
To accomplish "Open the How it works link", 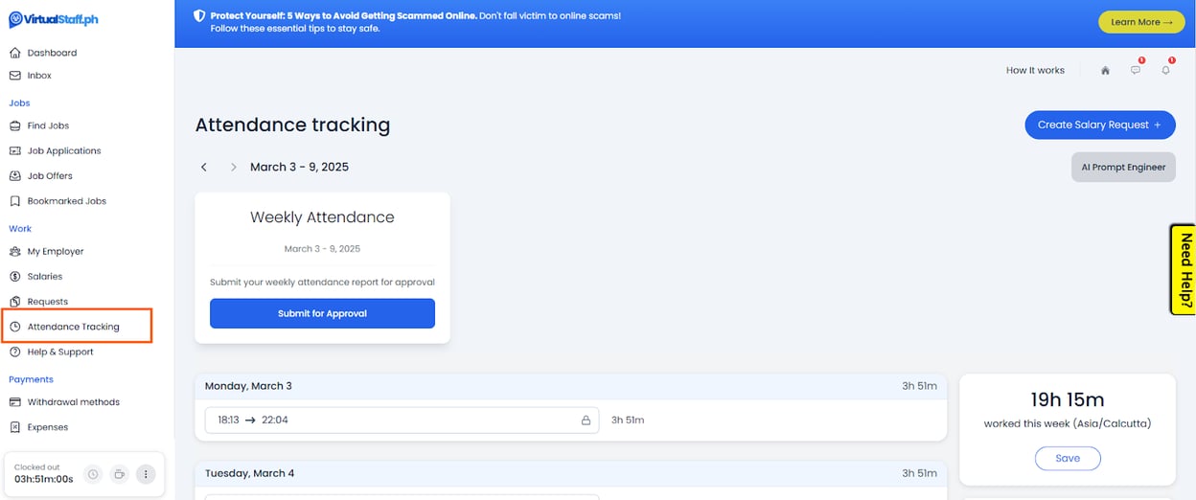I will [x=1035, y=70].
